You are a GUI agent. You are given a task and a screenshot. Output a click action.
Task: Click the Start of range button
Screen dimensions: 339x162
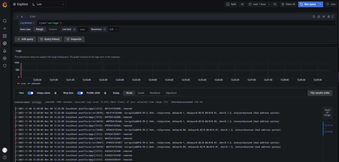click(x=327, y=112)
